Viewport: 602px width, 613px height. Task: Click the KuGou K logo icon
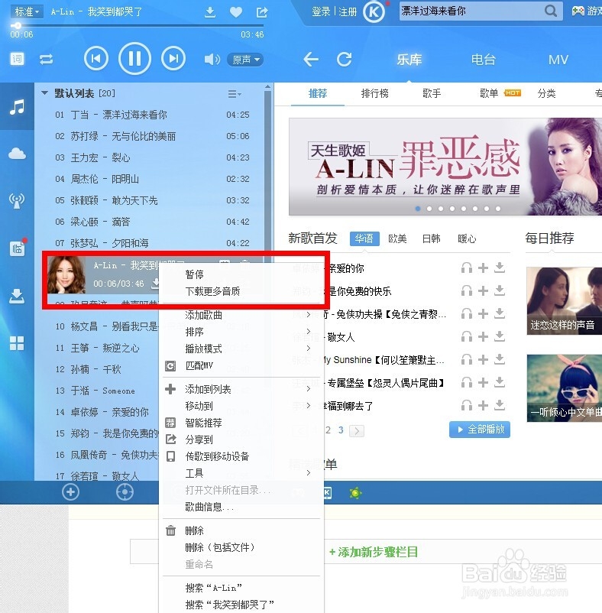(x=374, y=12)
